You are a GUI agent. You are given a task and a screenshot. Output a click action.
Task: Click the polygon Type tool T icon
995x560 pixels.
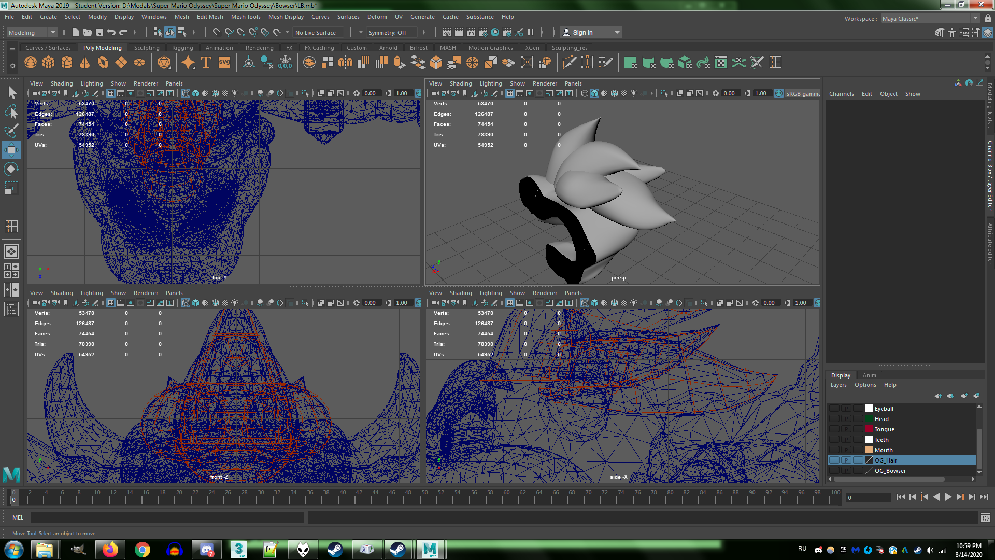point(206,63)
